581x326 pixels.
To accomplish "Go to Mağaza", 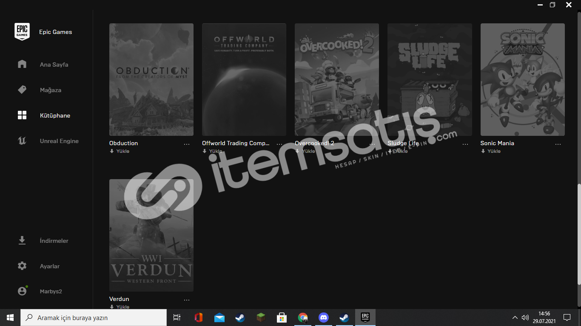I will 51,90.
